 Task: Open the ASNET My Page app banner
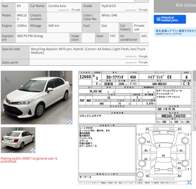click(x=175, y=32)
